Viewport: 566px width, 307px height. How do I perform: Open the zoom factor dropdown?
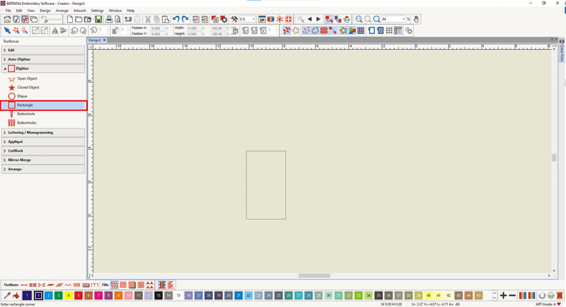coord(404,19)
